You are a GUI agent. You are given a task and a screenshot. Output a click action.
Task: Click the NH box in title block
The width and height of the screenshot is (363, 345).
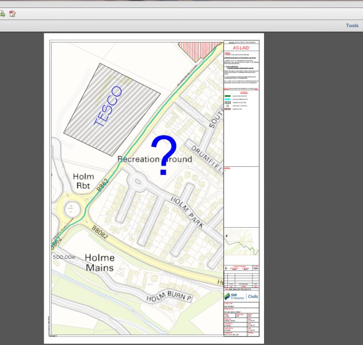pos(255,269)
